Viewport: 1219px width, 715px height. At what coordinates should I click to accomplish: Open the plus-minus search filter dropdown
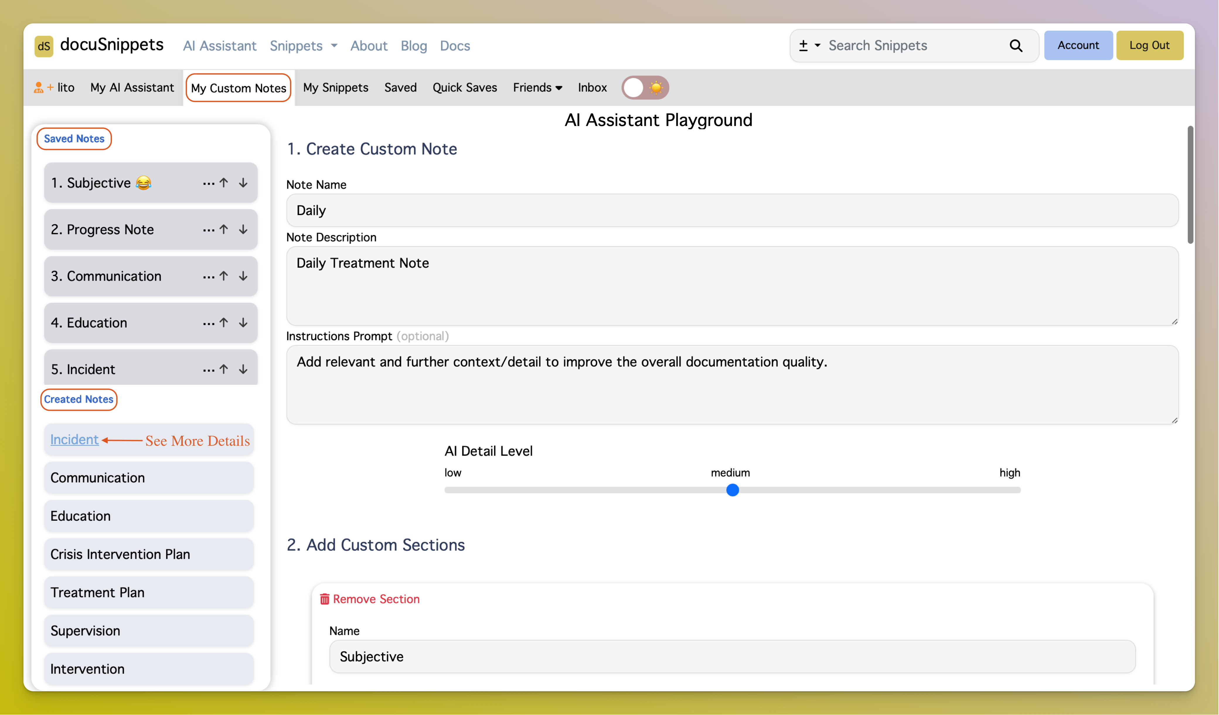tap(809, 45)
